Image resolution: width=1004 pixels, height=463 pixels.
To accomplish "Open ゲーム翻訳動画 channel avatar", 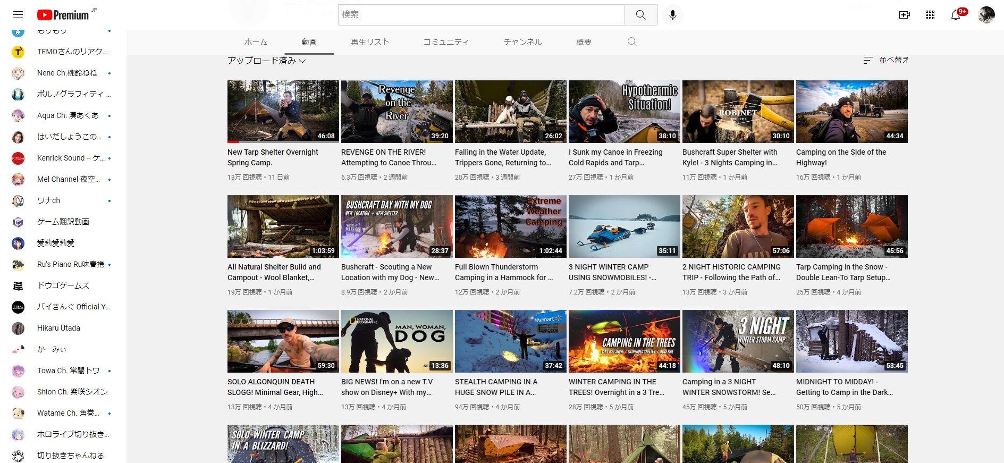I will pyautogui.click(x=18, y=222).
